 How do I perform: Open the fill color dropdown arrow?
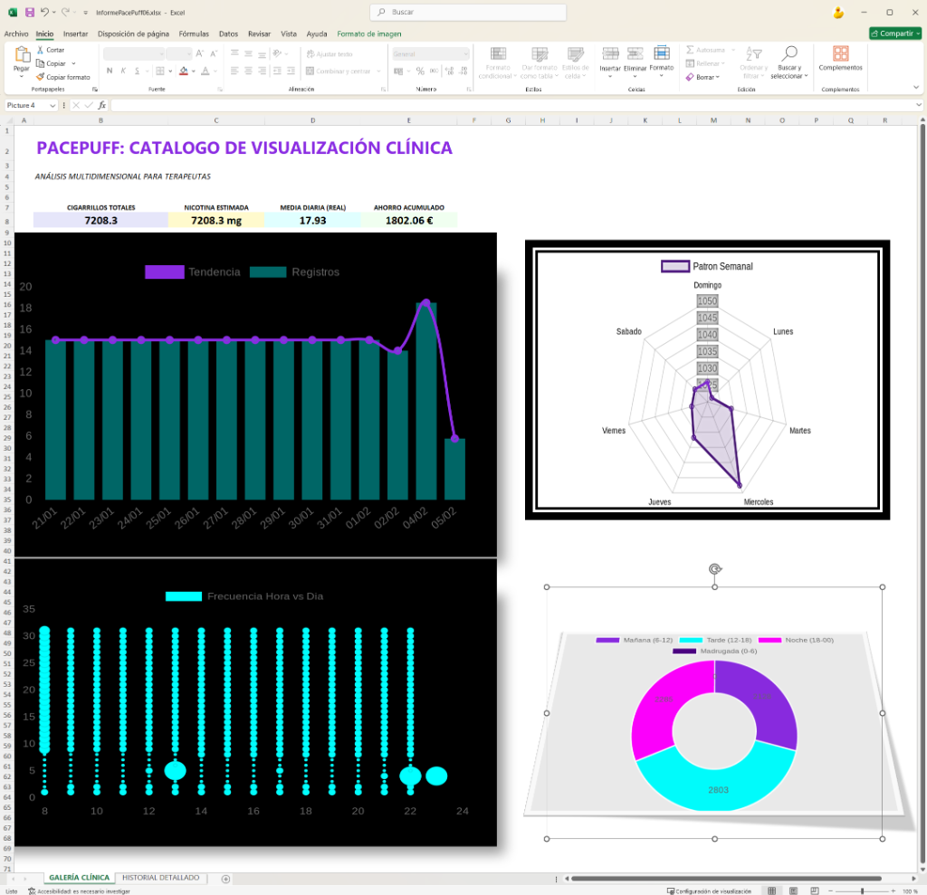[194, 71]
